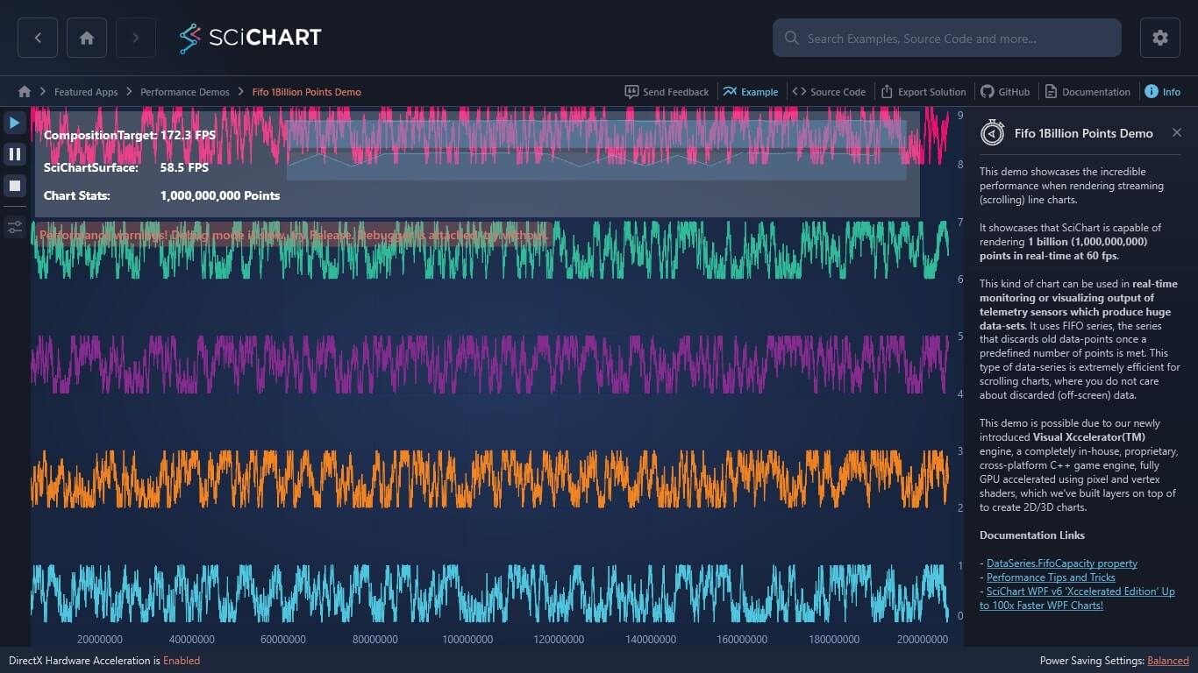Pause the streaming chart

pyautogui.click(x=15, y=154)
